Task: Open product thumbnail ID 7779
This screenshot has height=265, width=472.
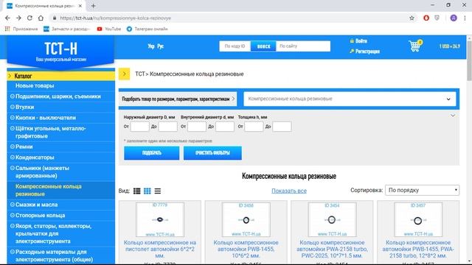Action: coord(160,219)
